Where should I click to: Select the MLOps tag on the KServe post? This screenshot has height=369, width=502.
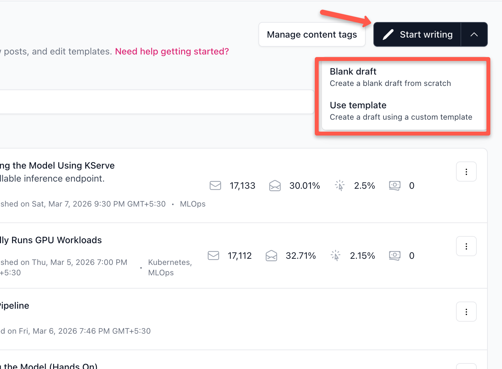[192, 204]
